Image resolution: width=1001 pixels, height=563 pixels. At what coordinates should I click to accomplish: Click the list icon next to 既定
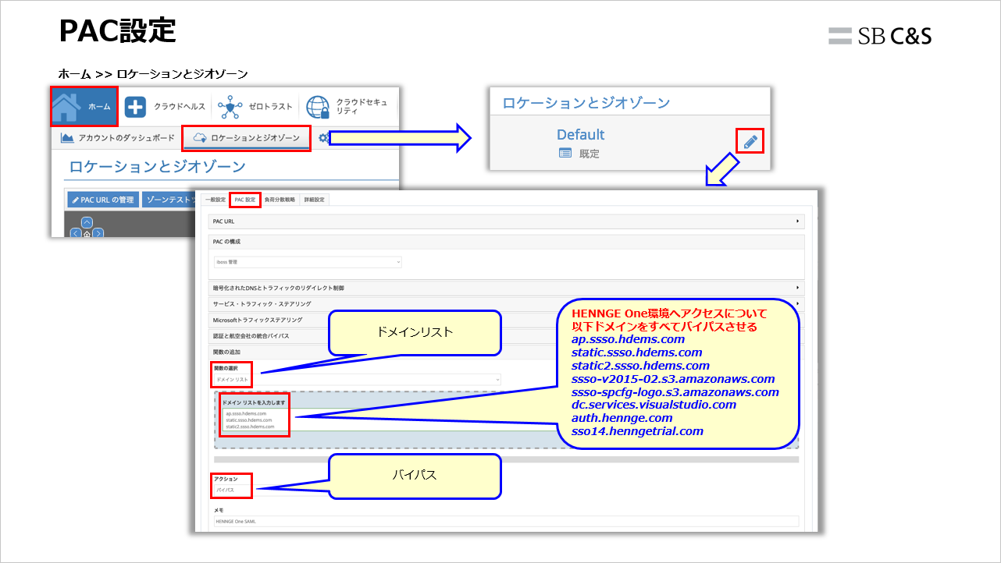pyautogui.click(x=565, y=154)
